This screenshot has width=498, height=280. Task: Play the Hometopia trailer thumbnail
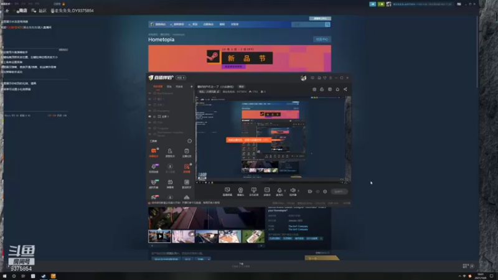(x=160, y=236)
